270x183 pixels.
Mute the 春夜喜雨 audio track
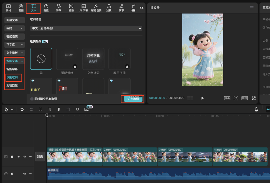tap(24, 174)
